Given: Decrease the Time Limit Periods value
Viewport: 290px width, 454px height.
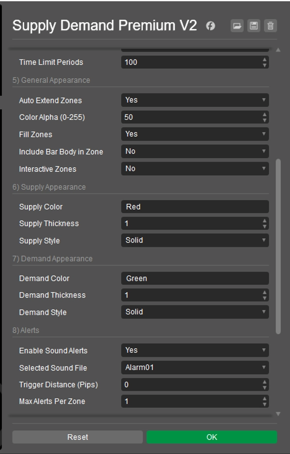Looking at the screenshot, I should pos(264,64).
